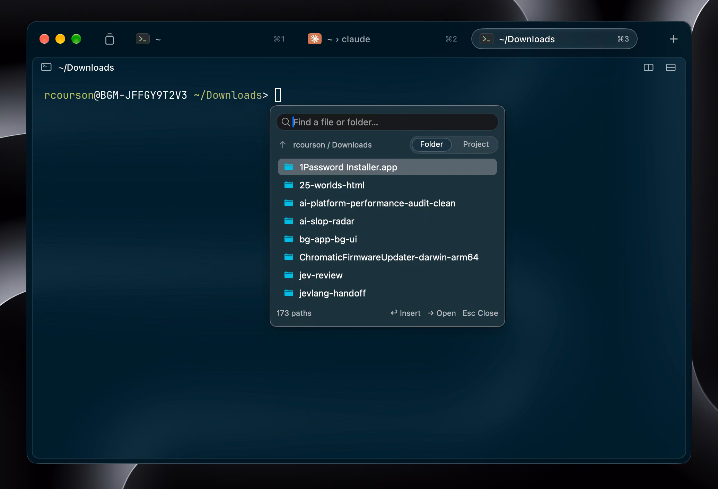The image size is (718, 489).
Task: Click the Insert action in the picker footer
Action: (x=405, y=313)
